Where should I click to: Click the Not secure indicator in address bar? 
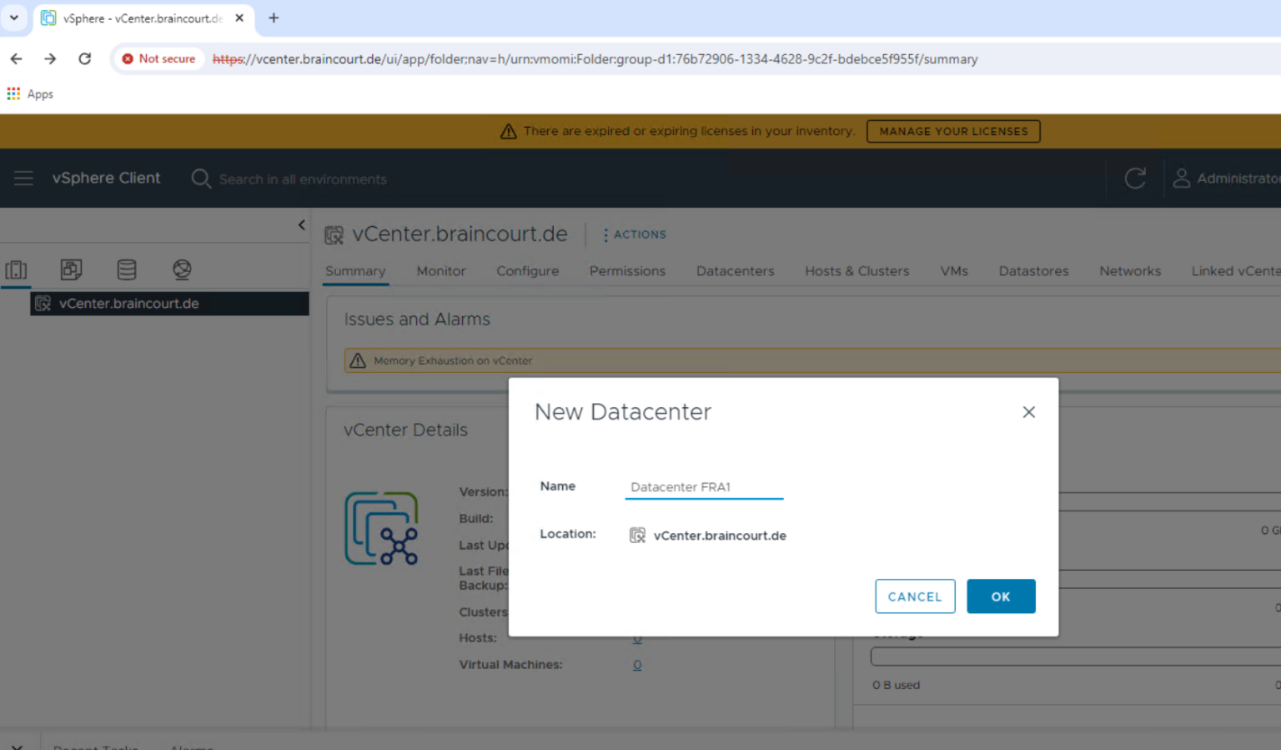pos(158,58)
